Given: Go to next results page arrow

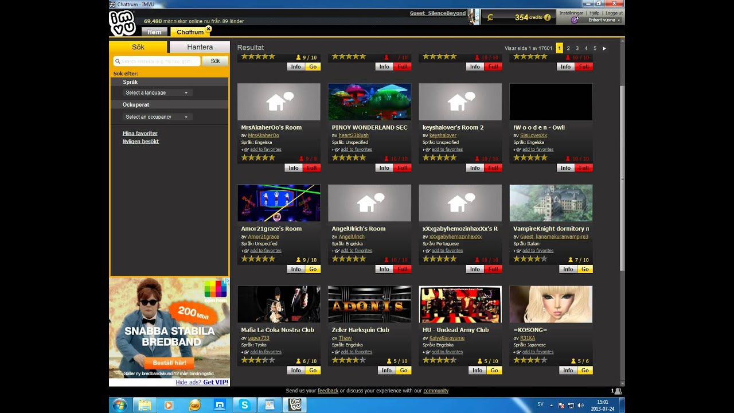Looking at the screenshot, I should coord(604,49).
